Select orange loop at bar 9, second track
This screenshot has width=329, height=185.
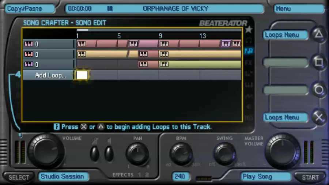click(x=200, y=54)
